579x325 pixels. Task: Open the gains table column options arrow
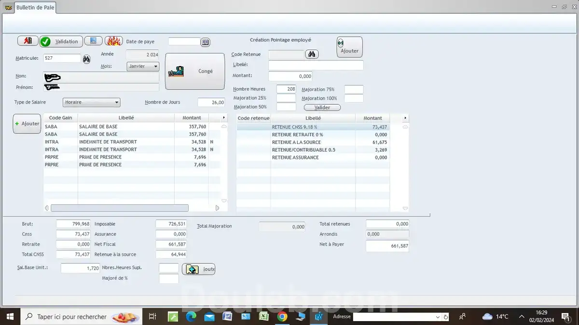[223, 118]
